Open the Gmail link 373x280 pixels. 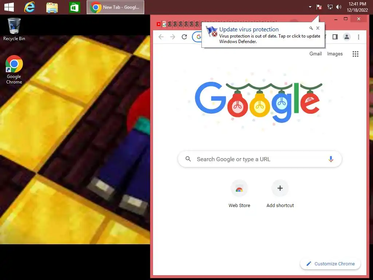pos(315,54)
